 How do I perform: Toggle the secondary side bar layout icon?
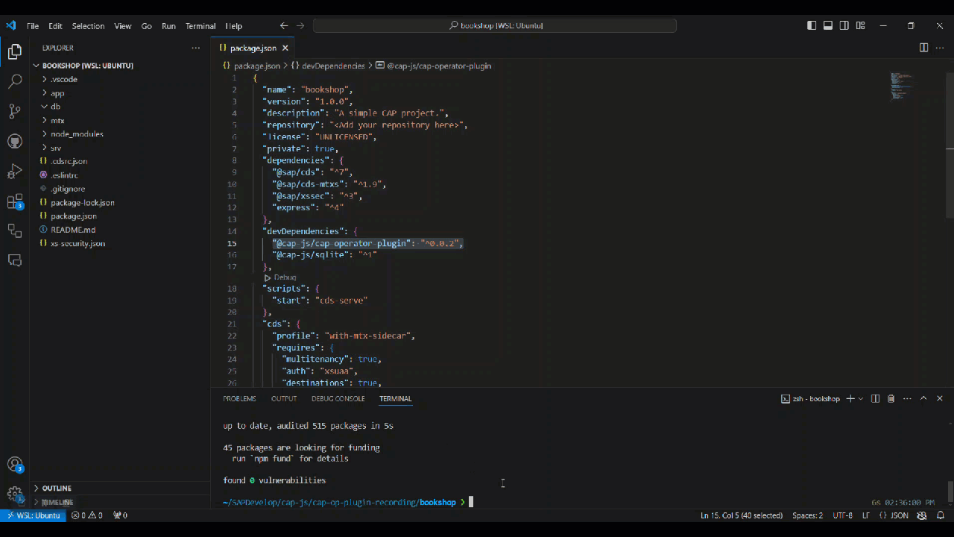point(844,25)
